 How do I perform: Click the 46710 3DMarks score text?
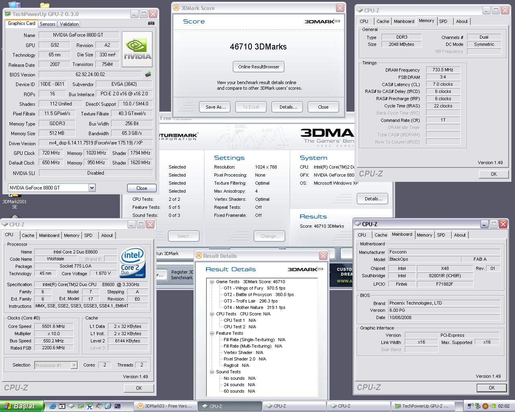pyautogui.click(x=258, y=47)
